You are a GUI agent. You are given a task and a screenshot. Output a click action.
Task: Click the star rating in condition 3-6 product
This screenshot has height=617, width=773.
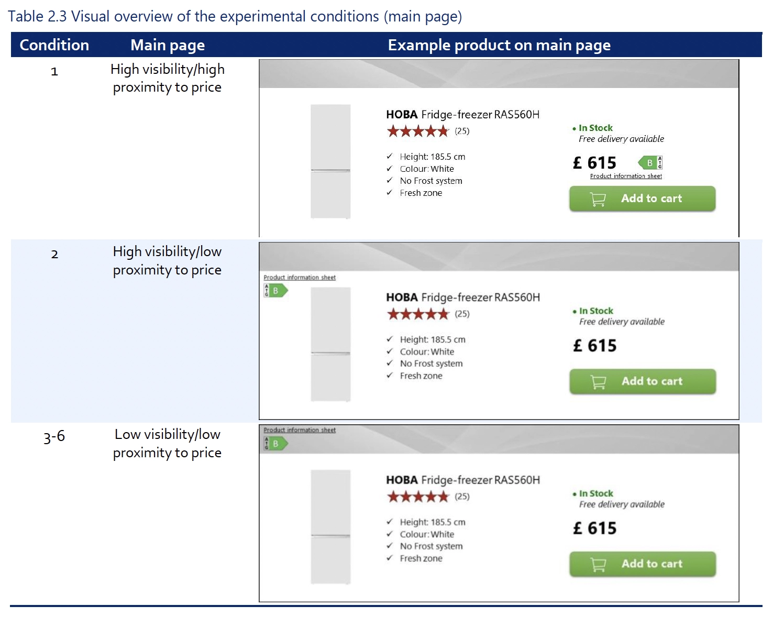418,497
